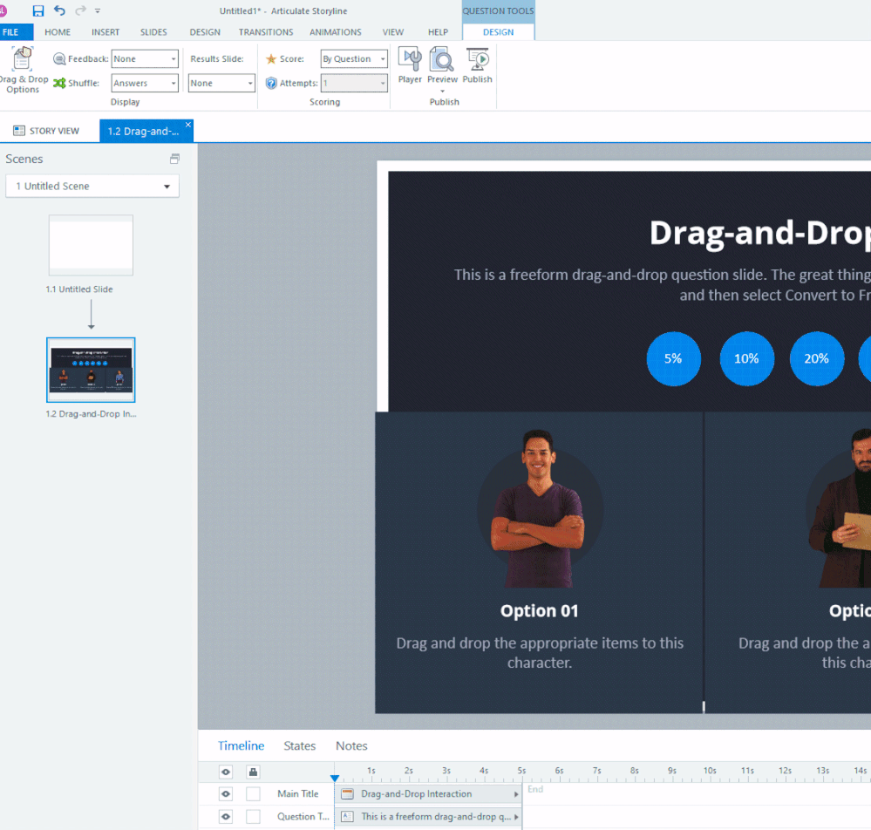The width and height of the screenshot is (871, 830).
Task: Open the Score By Question dropdown
Action: pyautogui.click(x=354, y=59)
